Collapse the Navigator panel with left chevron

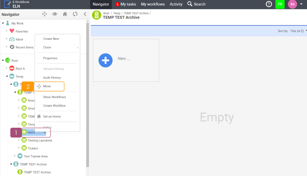click(85, 14)
